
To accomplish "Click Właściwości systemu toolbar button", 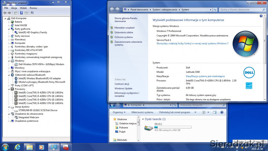I will pyautogui.click(x=142, y=112).
